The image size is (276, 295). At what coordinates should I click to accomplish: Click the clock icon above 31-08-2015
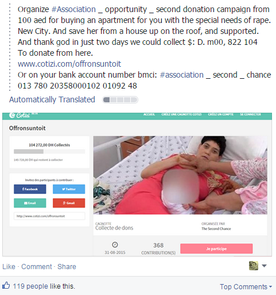point(115,245)
